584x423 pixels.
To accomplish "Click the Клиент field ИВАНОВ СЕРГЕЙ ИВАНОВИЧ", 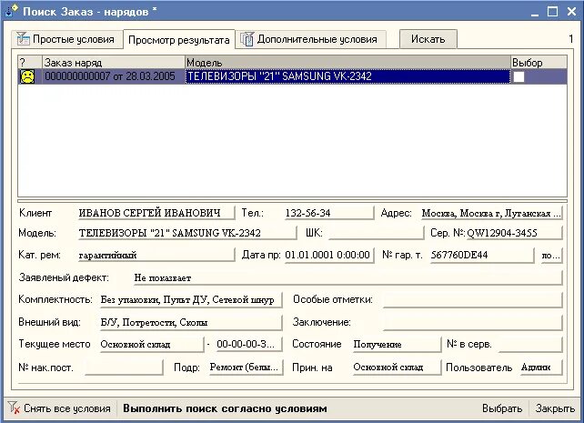I will (x=156, y=213).
